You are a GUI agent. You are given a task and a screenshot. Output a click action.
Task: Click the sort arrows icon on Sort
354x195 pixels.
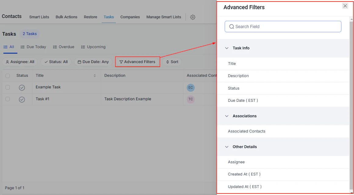point(168,62)
